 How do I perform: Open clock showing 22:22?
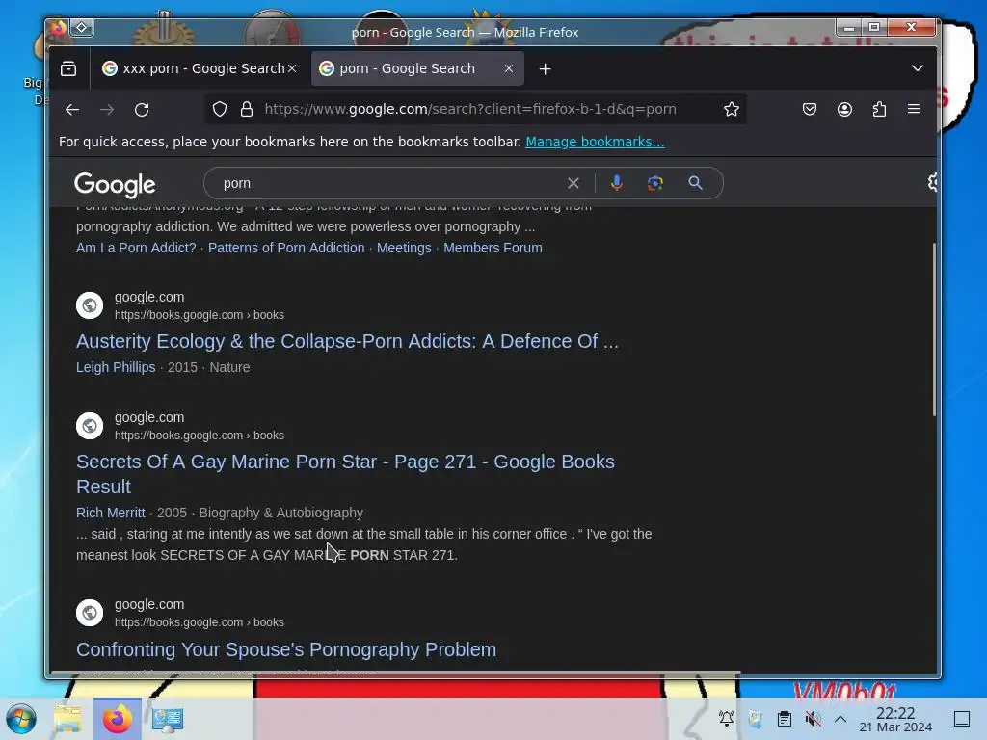coord(895,719)
